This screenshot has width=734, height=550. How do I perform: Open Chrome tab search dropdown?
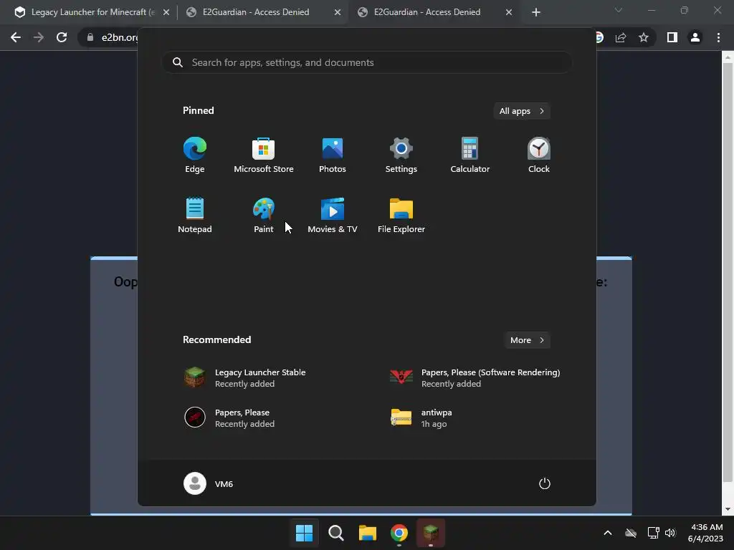(x=619, y=10)
